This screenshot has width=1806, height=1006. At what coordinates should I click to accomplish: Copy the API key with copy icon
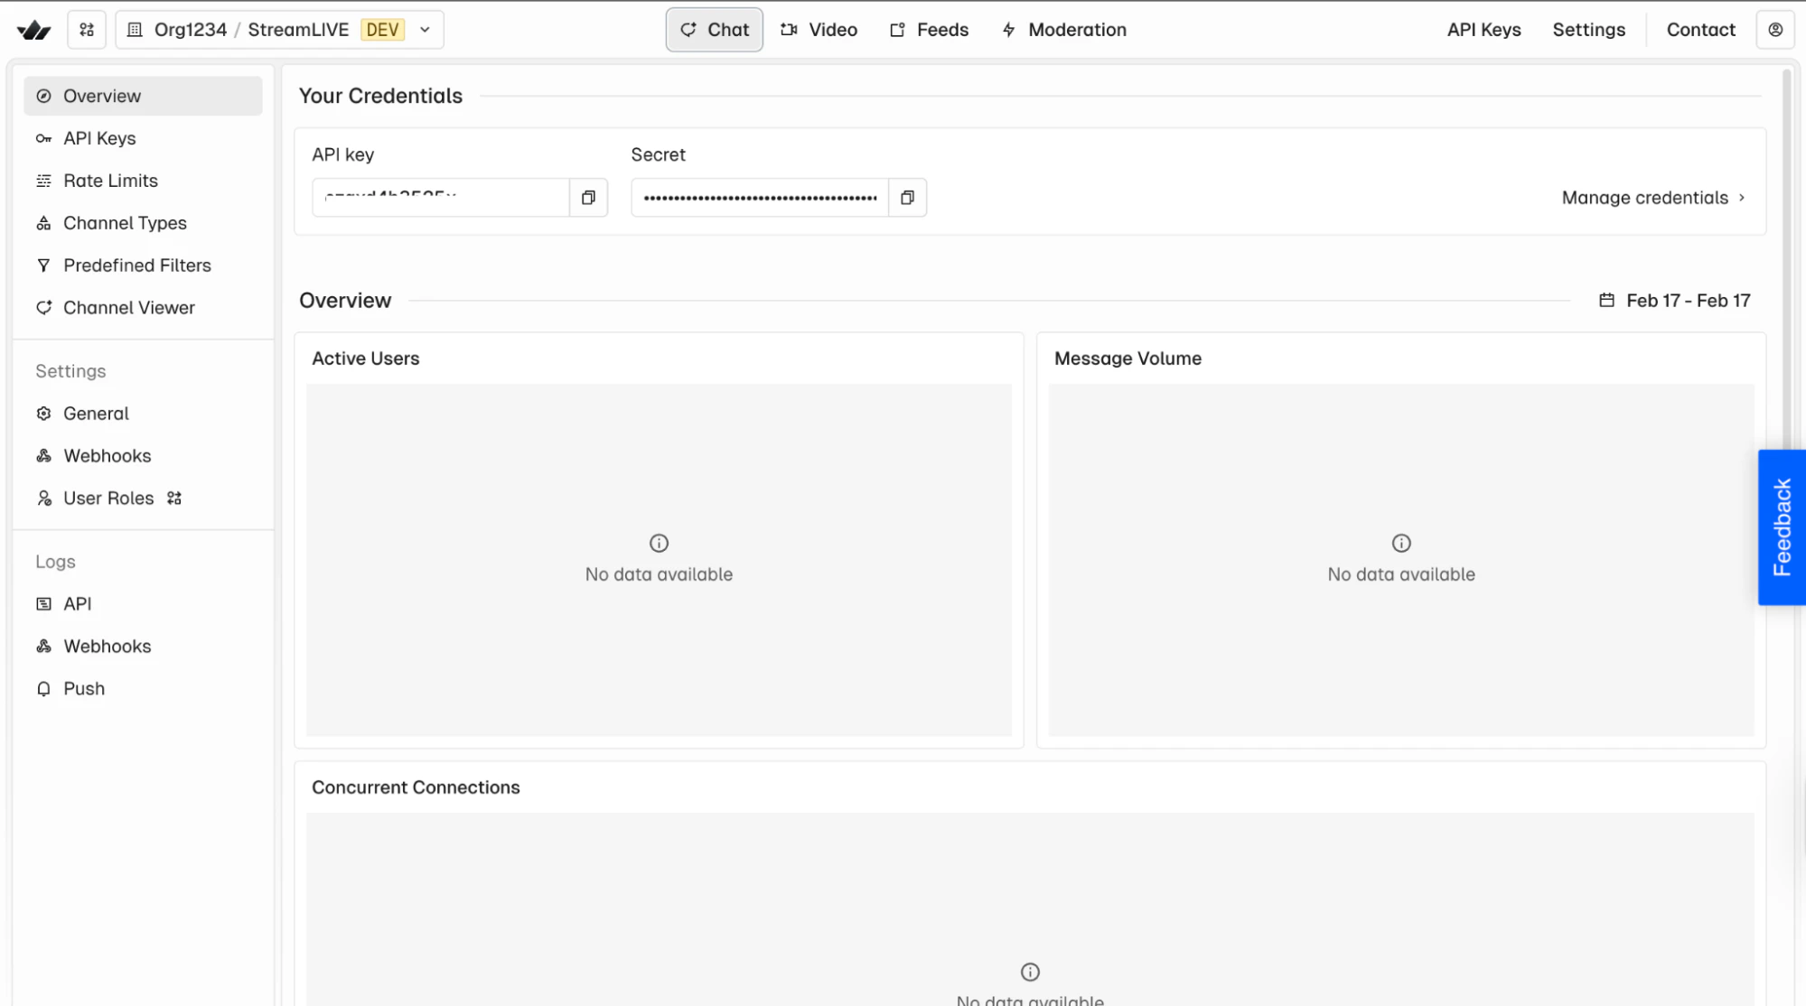coord(588,198)
